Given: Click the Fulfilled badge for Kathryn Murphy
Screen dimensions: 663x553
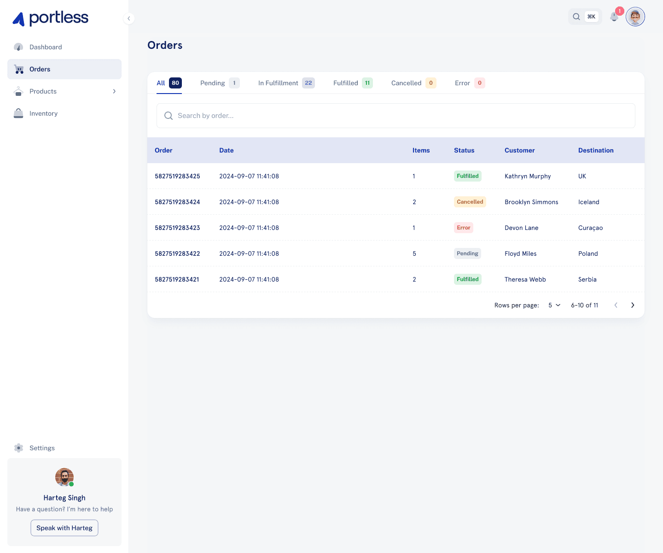Looking at the screenshot, I should [x=468, y=176].
